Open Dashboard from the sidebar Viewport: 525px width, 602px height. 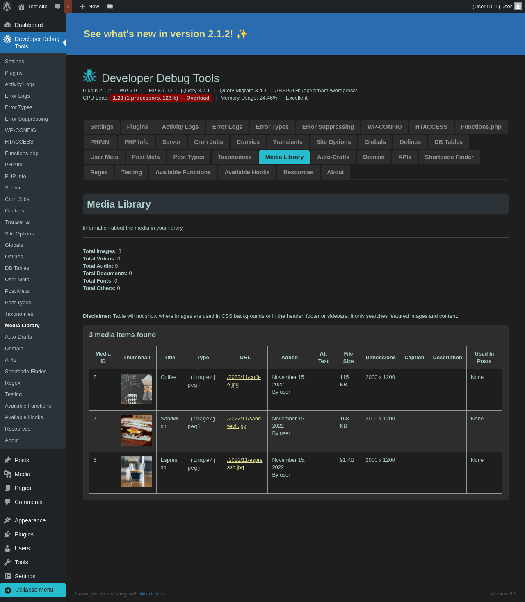[x=33, y=25]
